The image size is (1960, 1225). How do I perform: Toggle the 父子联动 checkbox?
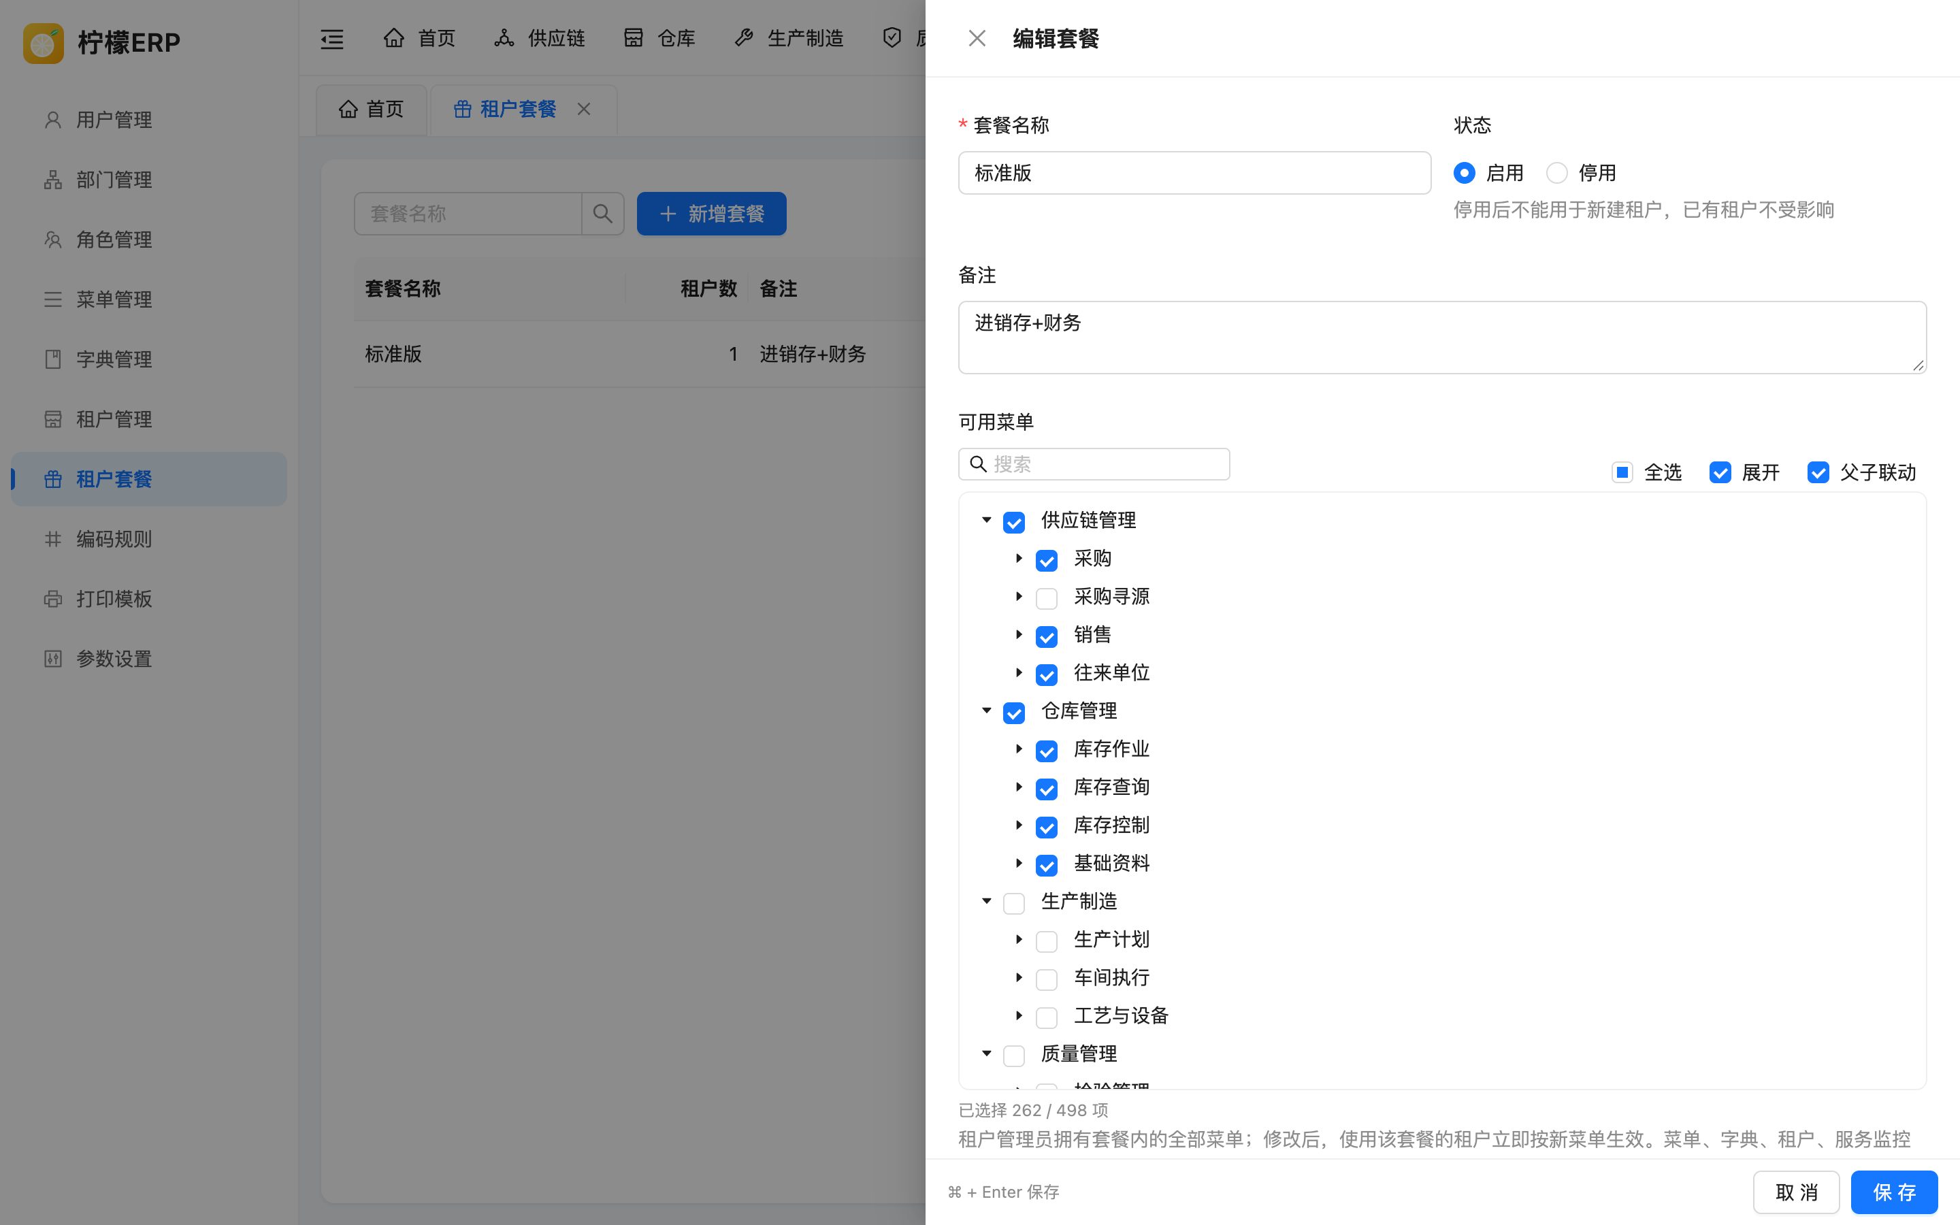1818,472
